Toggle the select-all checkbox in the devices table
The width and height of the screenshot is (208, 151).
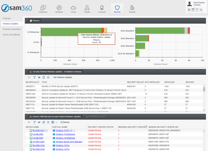point(27,127)
